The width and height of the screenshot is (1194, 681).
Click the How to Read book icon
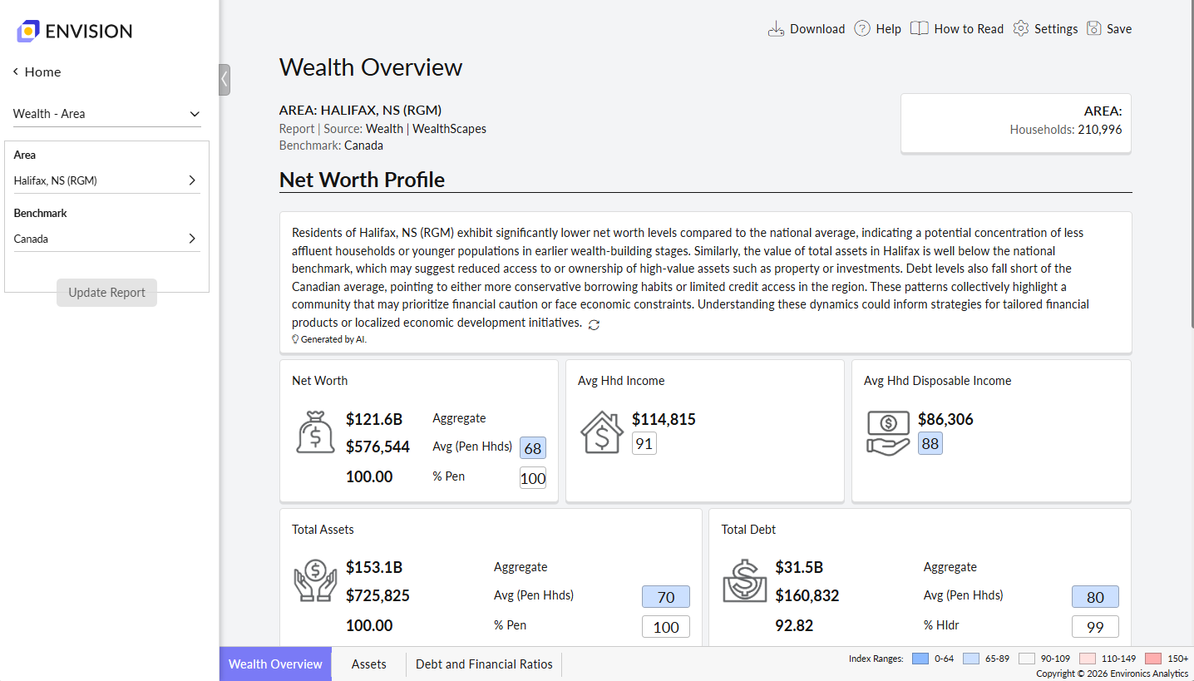click(919, 29)
